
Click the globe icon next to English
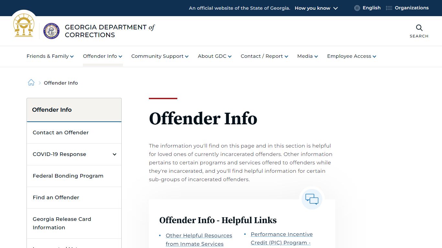point(356,8)
